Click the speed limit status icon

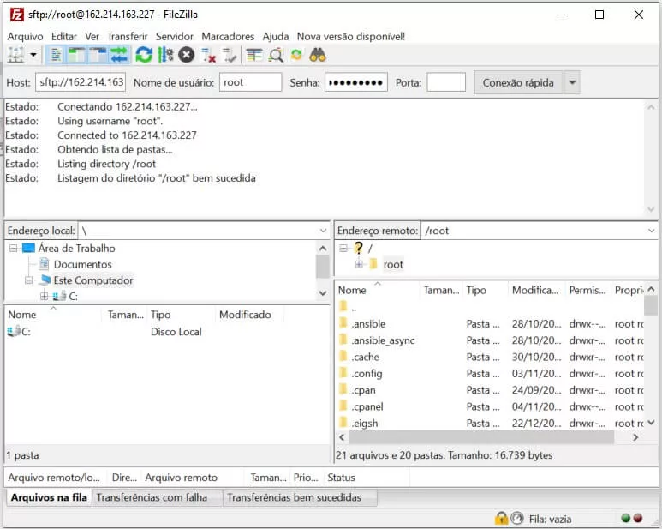[516, 518]
